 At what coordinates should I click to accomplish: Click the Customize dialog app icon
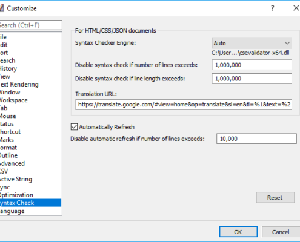click(x=2, y=8)
